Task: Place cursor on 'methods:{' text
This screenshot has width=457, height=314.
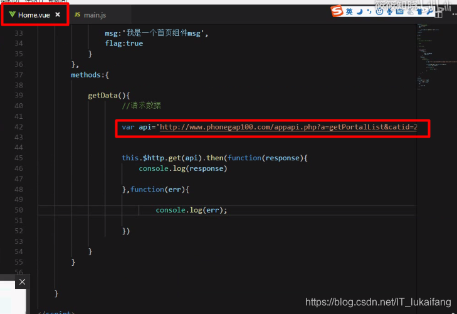Action: coord(90,75)
